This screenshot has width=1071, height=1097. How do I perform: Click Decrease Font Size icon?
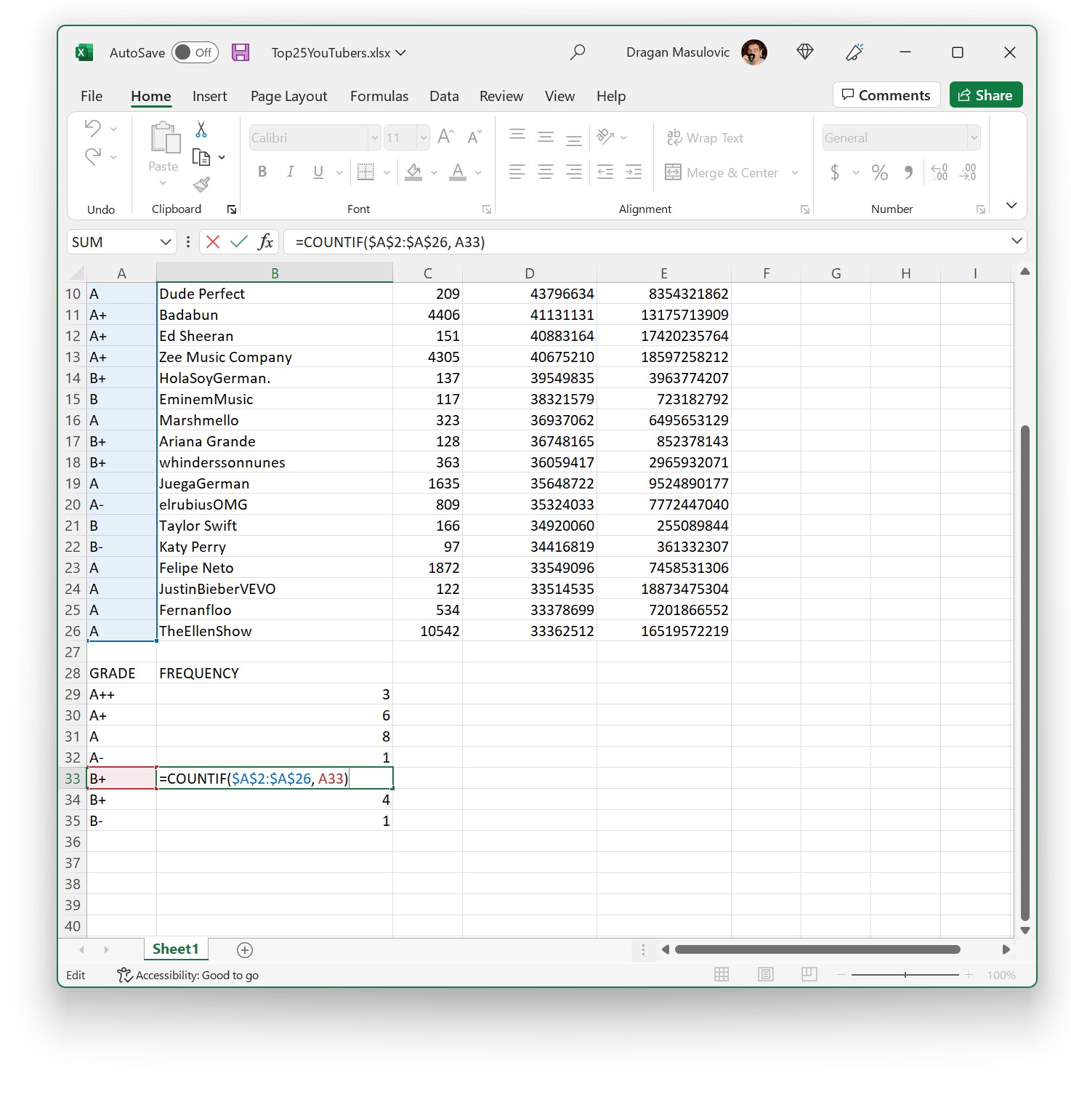click(474, 137)
